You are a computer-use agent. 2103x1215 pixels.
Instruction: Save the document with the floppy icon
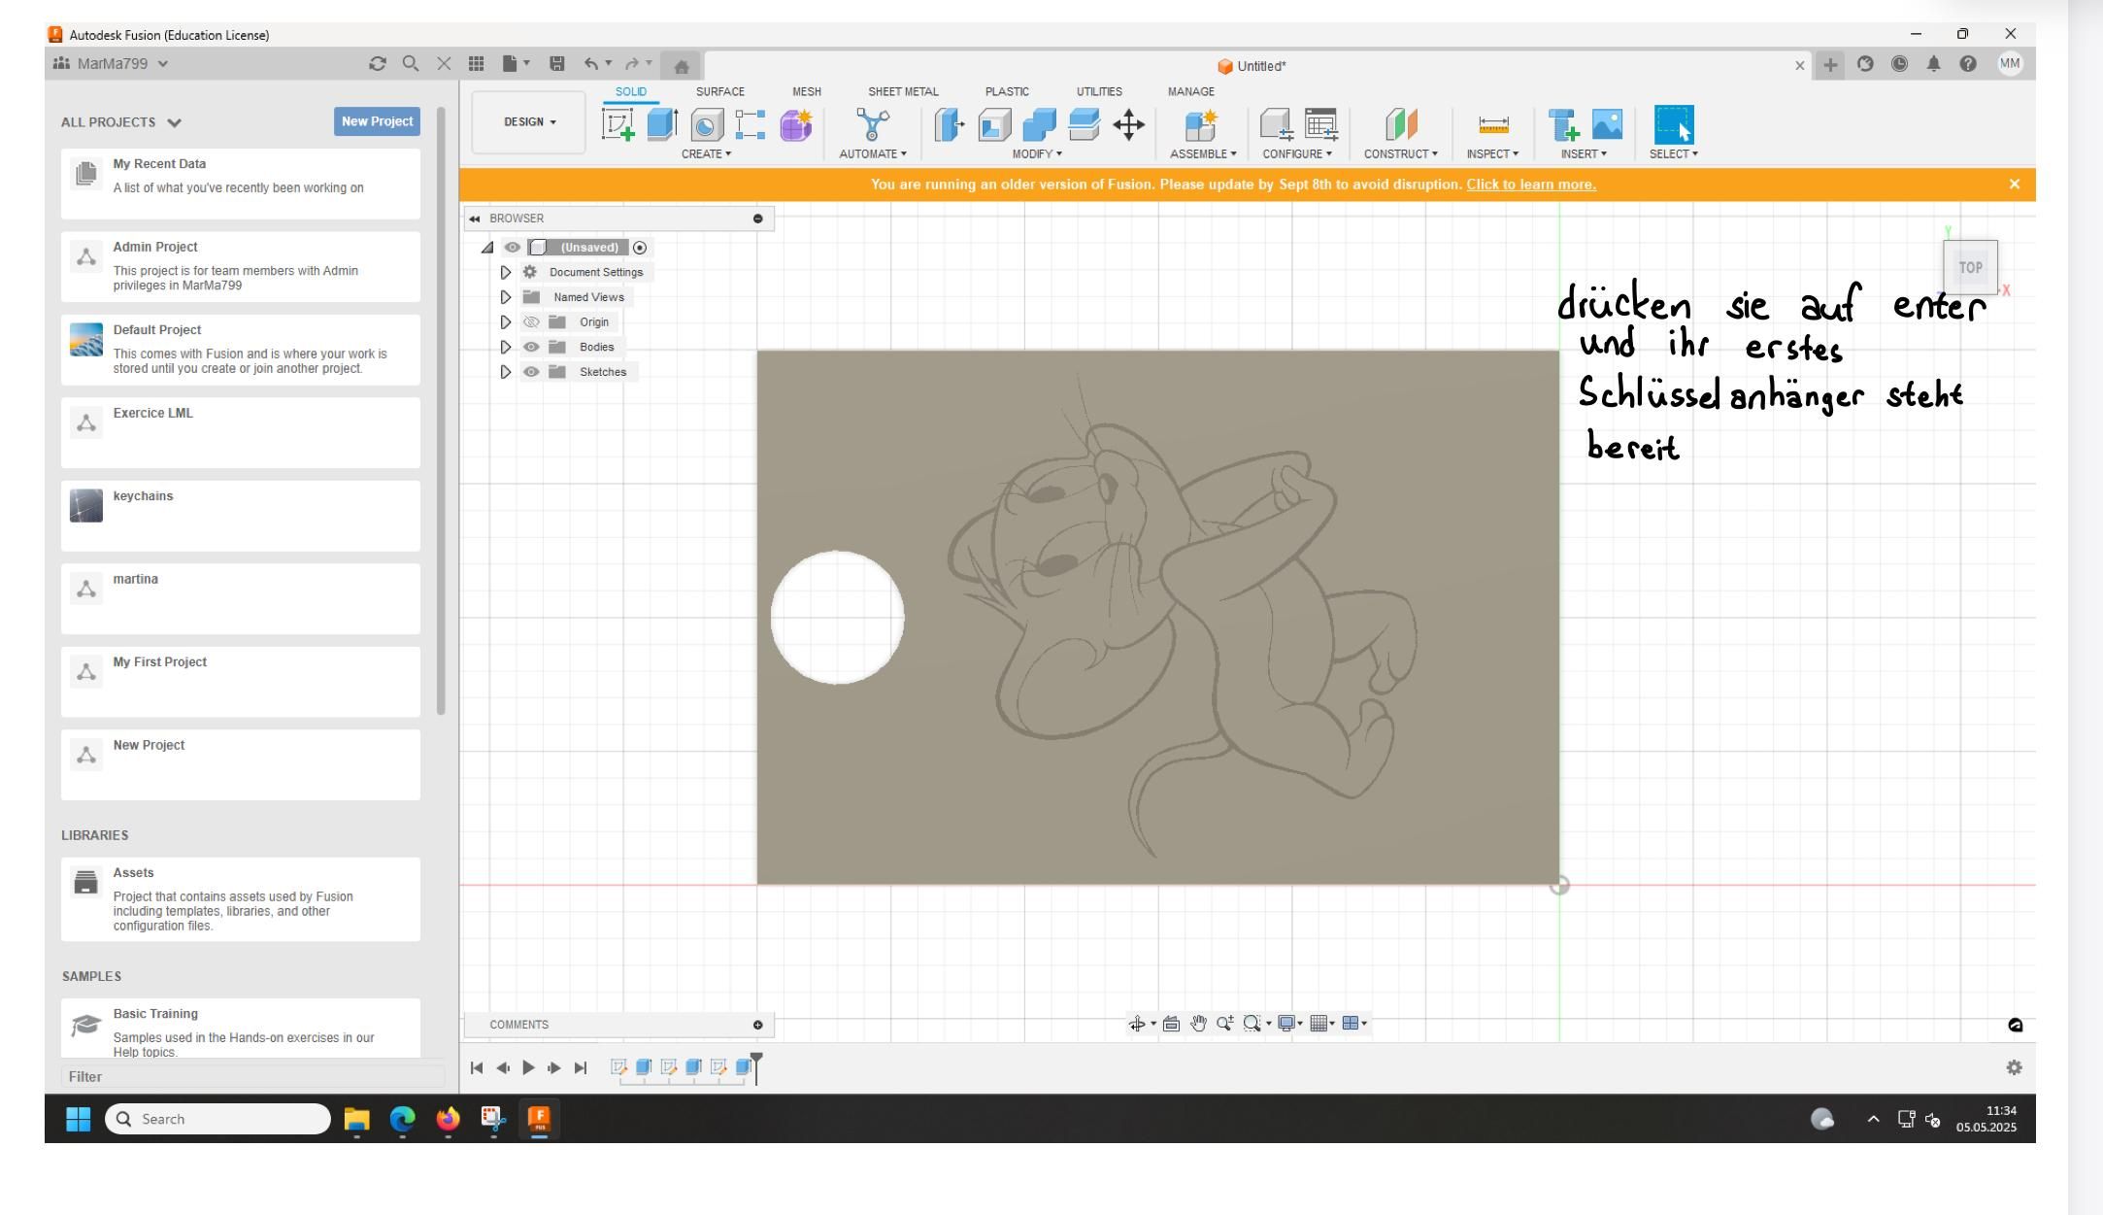pos(556,64)
